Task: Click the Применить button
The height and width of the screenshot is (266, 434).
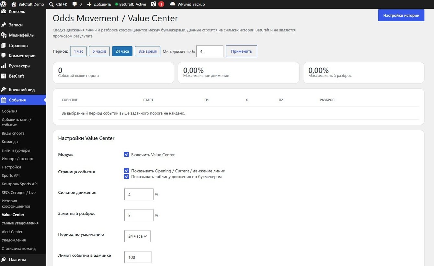Action: [x=242, y=51]
